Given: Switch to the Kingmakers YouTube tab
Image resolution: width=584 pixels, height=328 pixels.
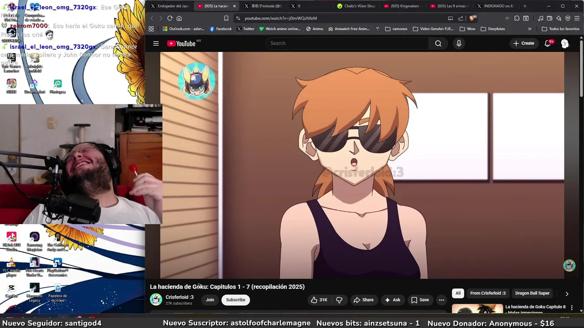Looking at the screenshot, I should (x=402, y=6).
